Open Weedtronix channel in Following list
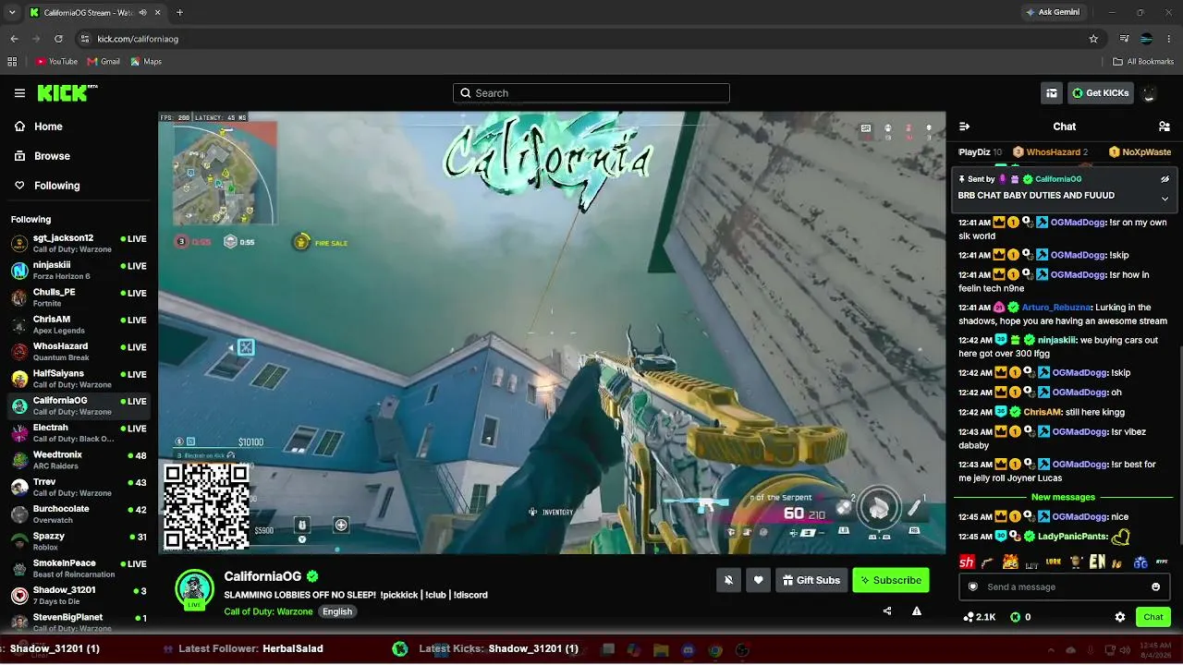This screenshot has height=665, width=1183. (79, 460)
